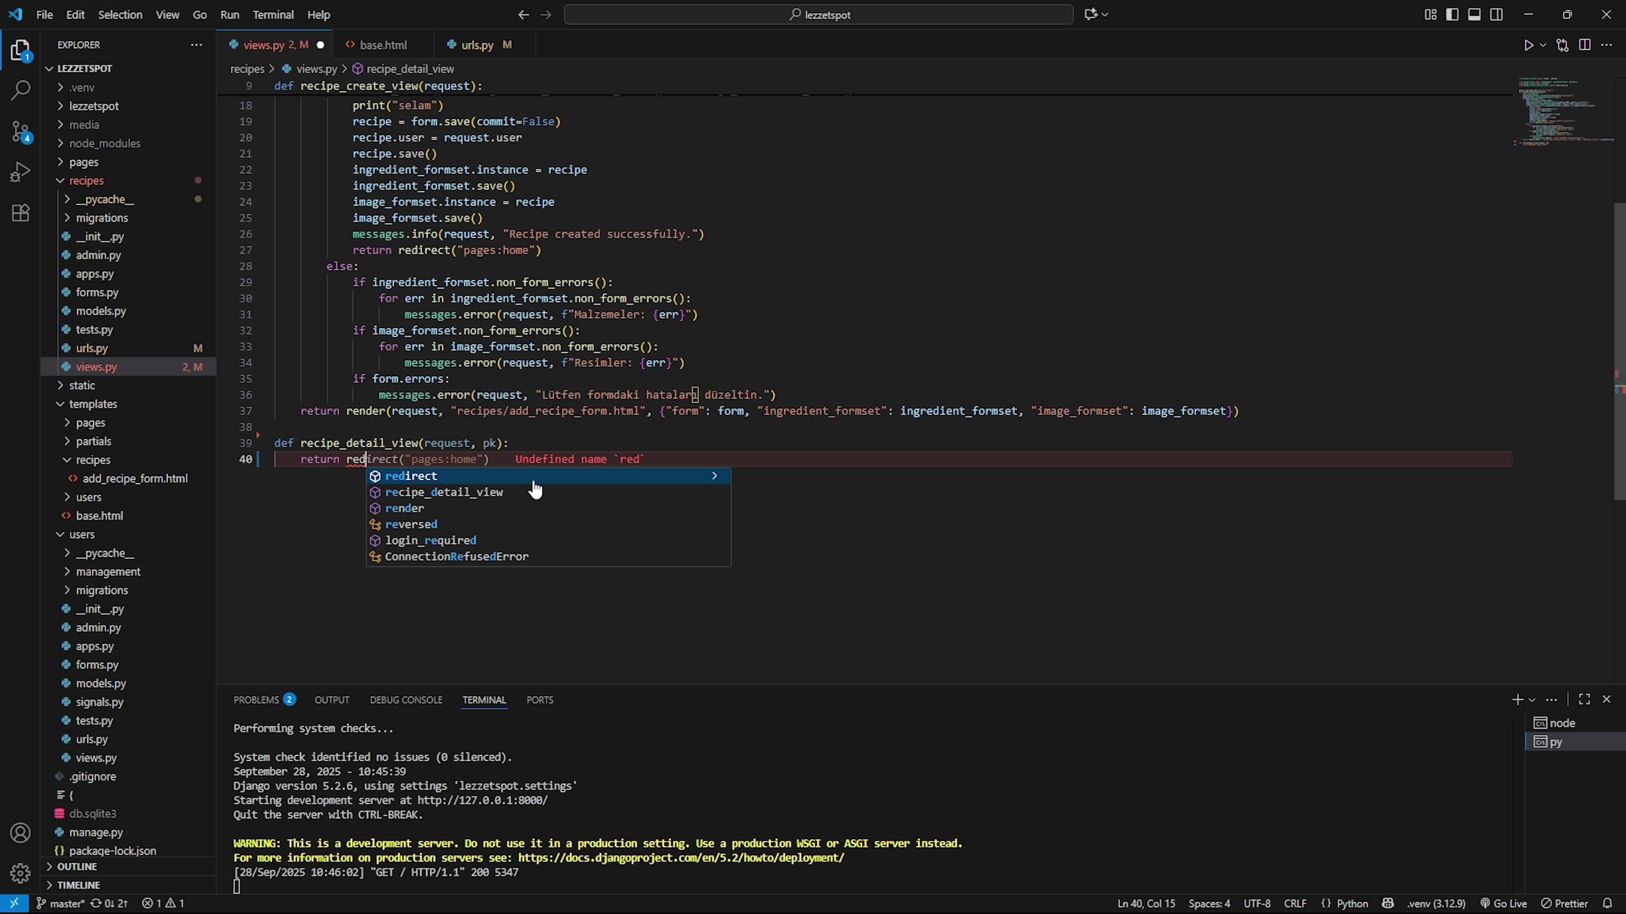Toggle the bottom panel layout button

coord(1474,14)
